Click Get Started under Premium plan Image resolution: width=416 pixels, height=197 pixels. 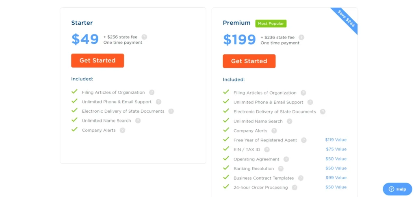pyautogui.click(x=249, y=61)
